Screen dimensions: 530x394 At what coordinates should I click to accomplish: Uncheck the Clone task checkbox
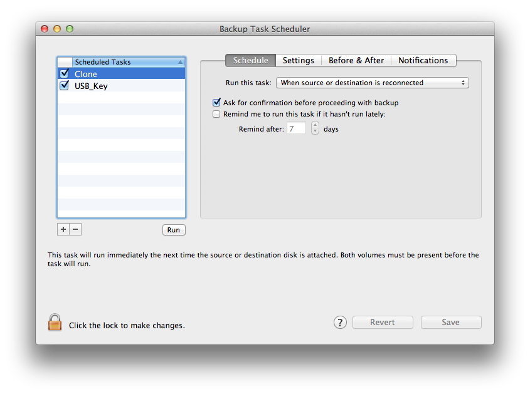pyautogui.click(x=64, y=73)
